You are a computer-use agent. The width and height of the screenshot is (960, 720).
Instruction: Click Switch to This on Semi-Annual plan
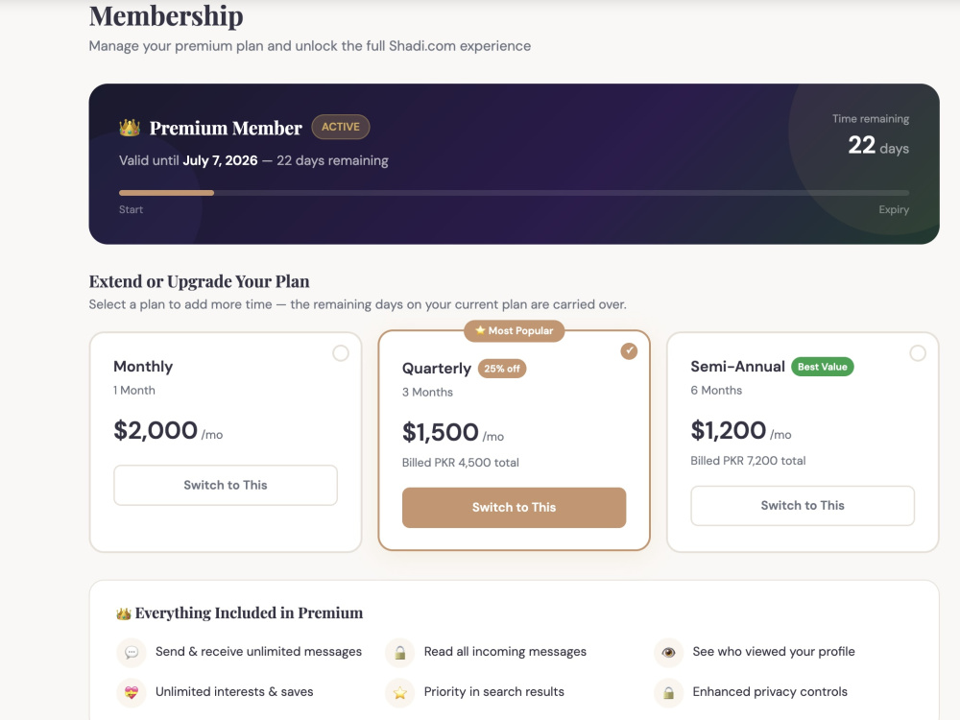802,506
